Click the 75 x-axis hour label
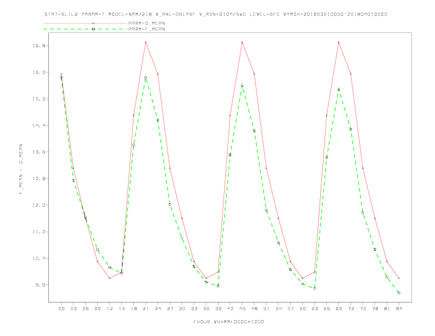Viewport: 435px width, 336px height. [363, 309]
